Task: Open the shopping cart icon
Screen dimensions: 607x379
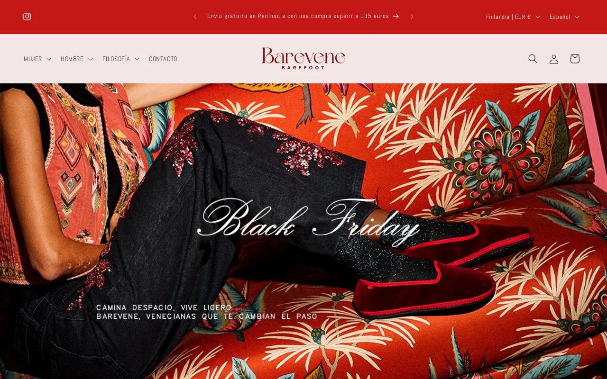Action: click(x=575, y=59)
